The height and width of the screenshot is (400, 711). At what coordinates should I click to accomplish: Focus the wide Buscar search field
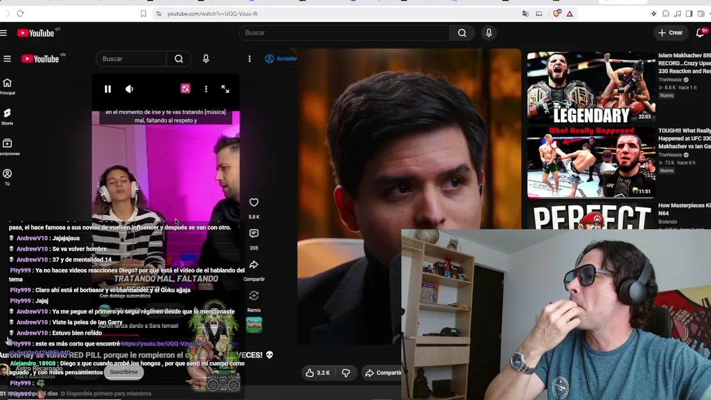point(344,33)
